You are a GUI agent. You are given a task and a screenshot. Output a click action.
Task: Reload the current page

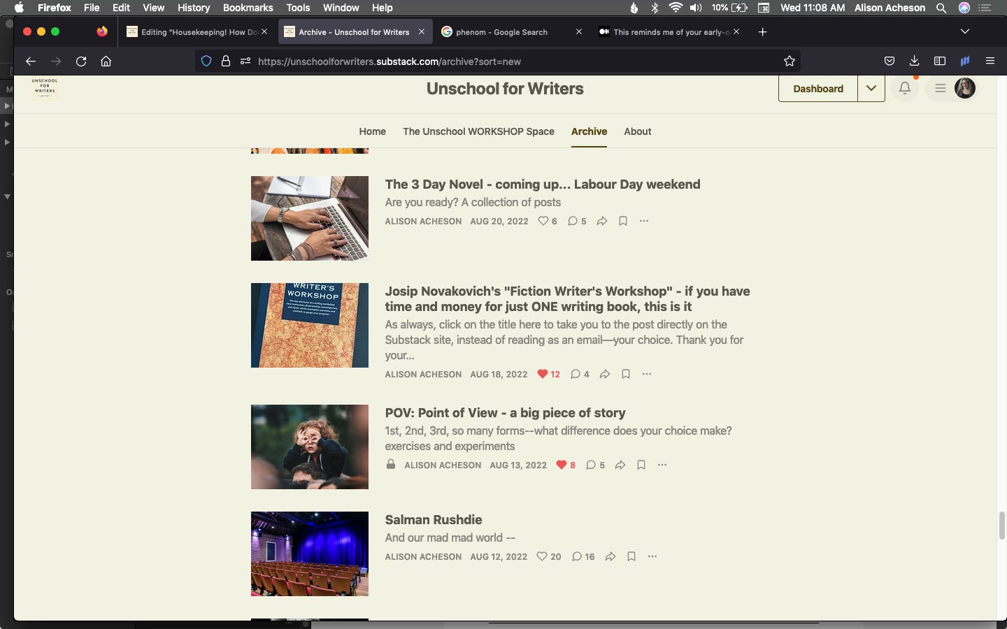coord(81,62)
